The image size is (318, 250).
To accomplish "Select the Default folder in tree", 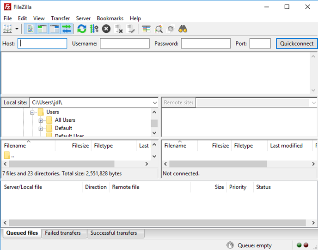I will [x=63, y=128].
